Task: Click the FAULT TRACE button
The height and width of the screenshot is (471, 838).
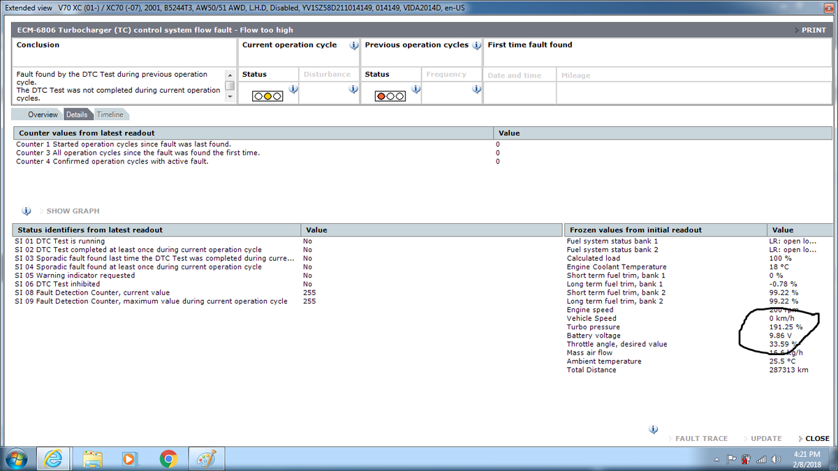Action: coord(701,438)
